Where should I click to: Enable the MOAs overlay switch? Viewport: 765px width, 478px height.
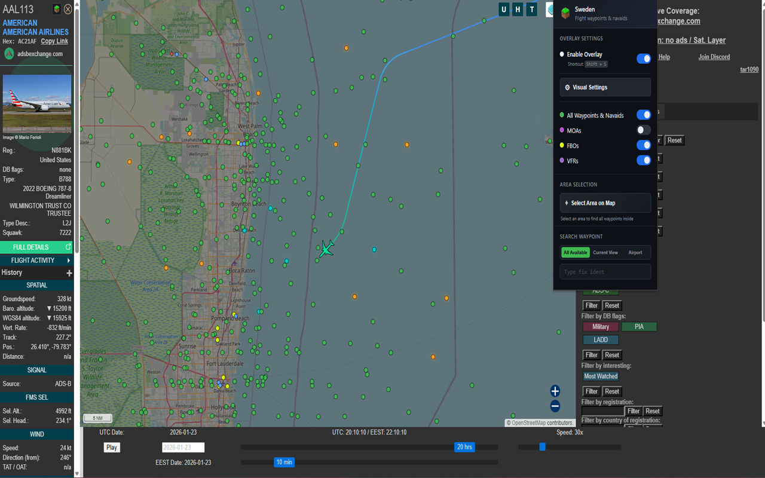tap(644, 130)
